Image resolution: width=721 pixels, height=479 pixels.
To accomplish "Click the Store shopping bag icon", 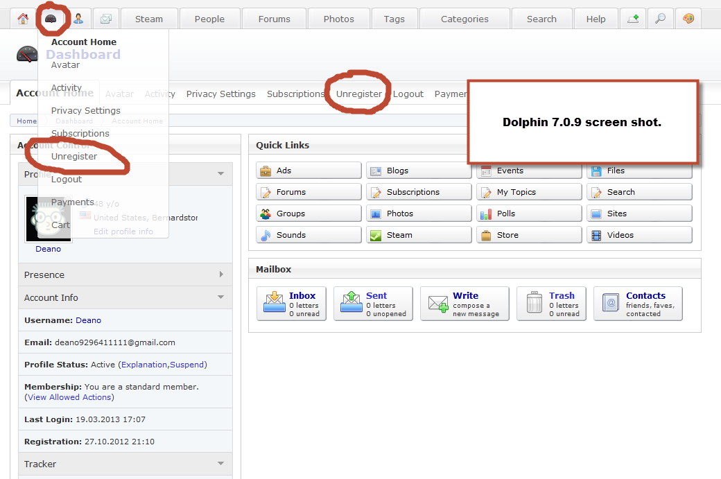I will pos(486,236).
